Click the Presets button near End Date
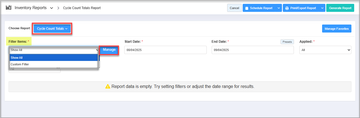Viewport: 360px width, 118px height. tap(287, 42)
